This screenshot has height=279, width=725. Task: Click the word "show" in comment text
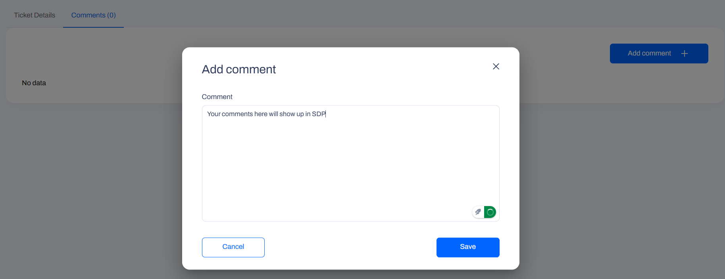click(287, 114)
